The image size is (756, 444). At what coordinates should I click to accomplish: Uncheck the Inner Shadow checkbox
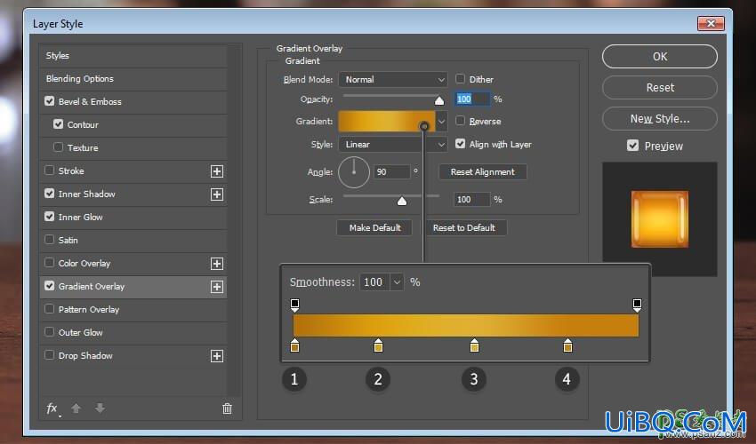[49, 193]
